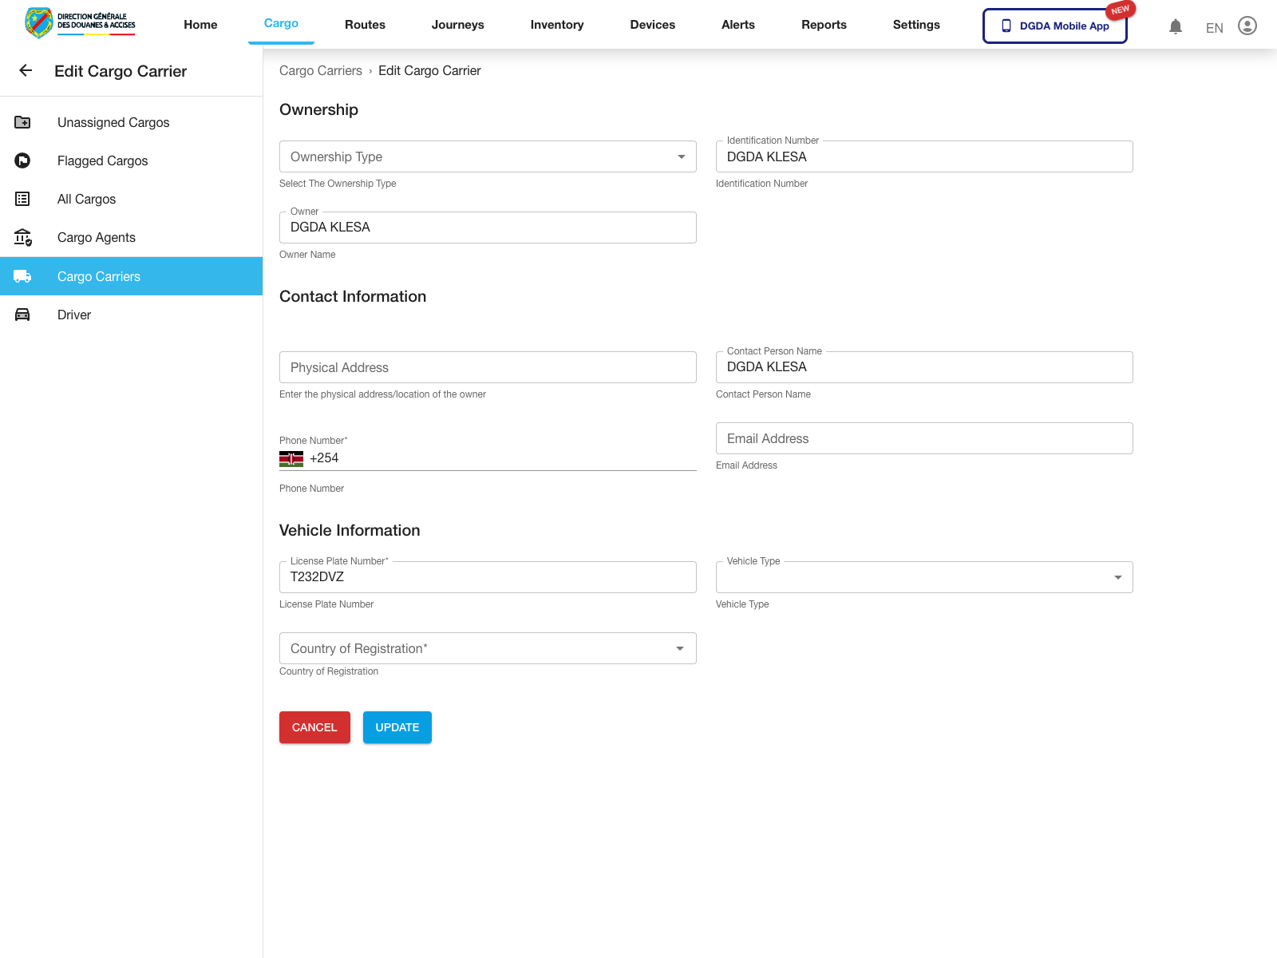Open notifications via the bell icon

(1175, 26)
